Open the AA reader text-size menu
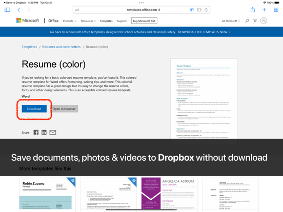 pyautogui.click(x=77, y=10)
